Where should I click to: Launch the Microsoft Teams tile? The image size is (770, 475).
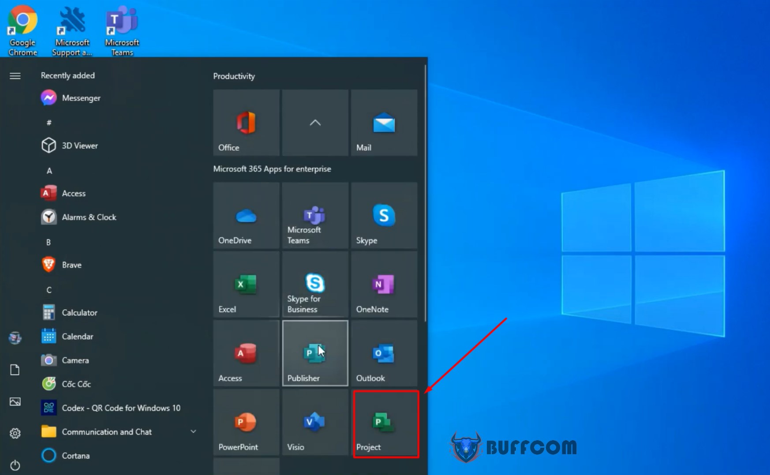315,216
